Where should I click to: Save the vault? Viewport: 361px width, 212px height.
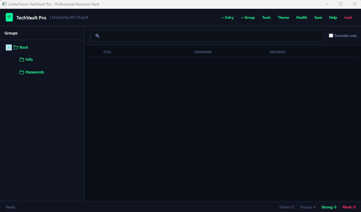click(318, 17)
